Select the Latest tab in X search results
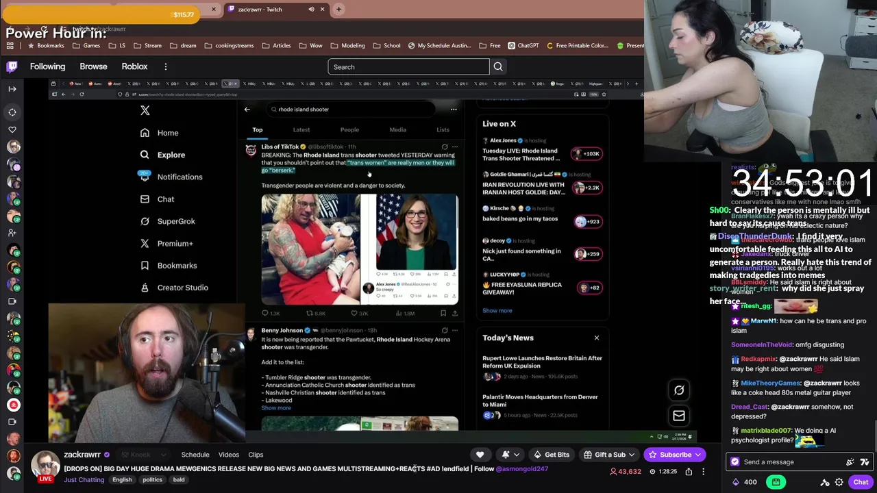877x493 pixels. click(301, 129)
